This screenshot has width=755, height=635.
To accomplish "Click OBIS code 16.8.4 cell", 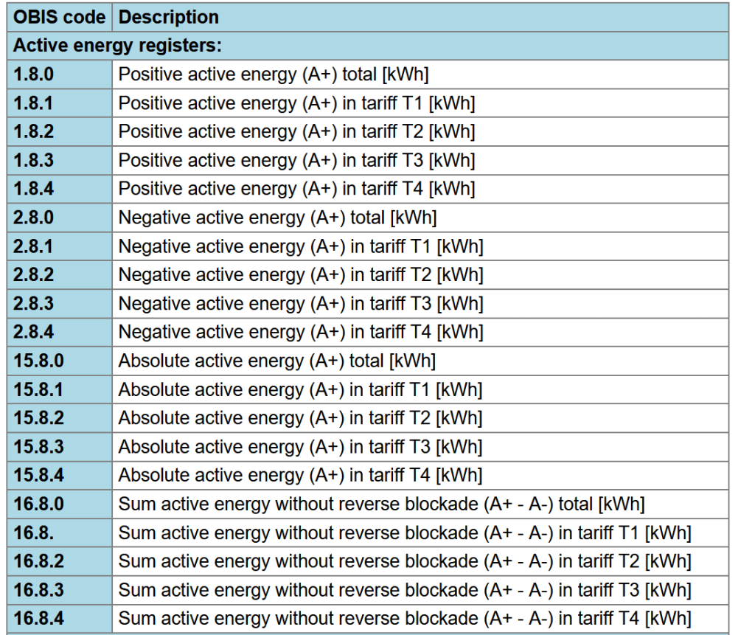I will pyautogui.click(x=60, y=619).
